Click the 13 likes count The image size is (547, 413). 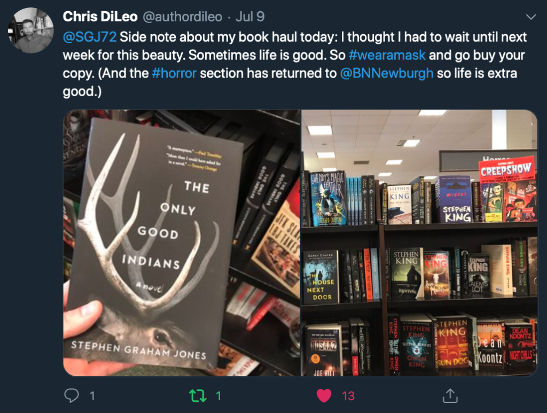tap(348, 396)
